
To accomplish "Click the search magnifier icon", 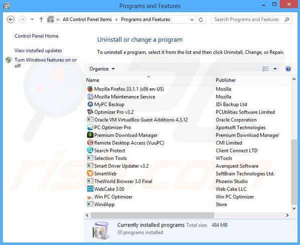I will point(286,19).
